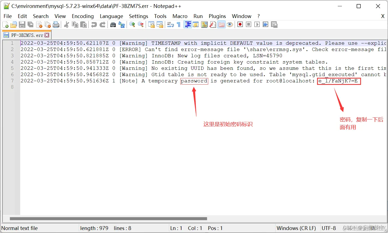Click the Open file folder icon
This screenshot has width=388, height=233.
click(x=14, y=25)
